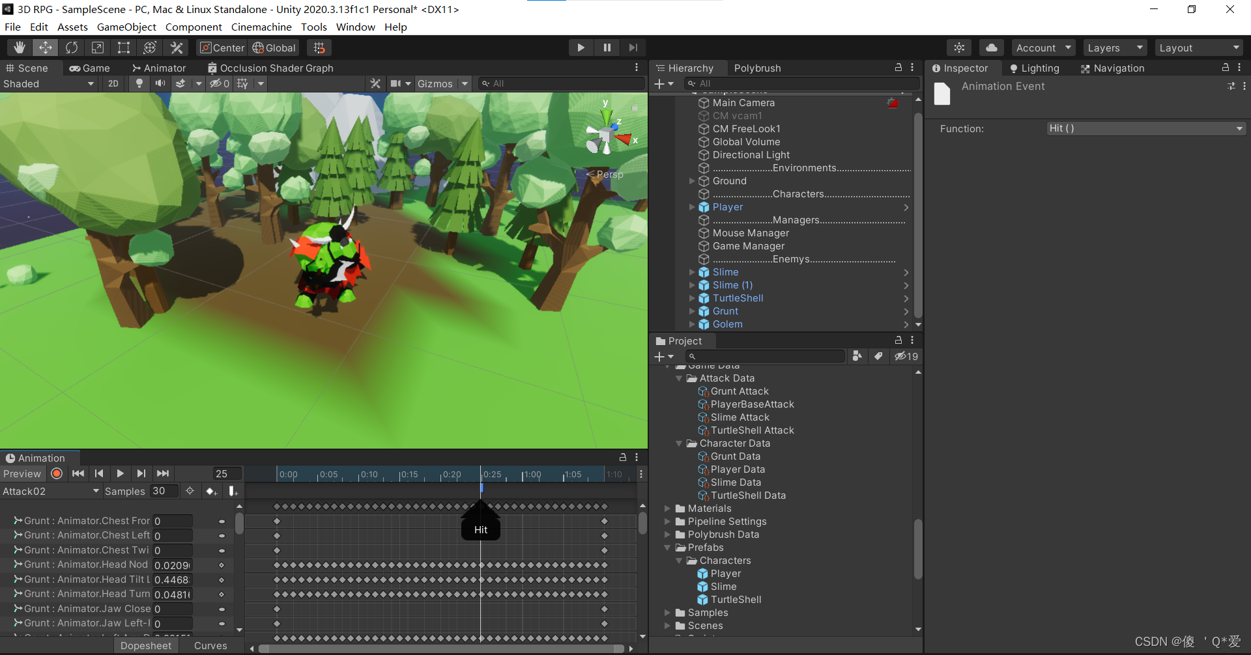Screen dimensions: 1251x655
Task: Open Layers dropdown
Action: (x=1115, y=48)
